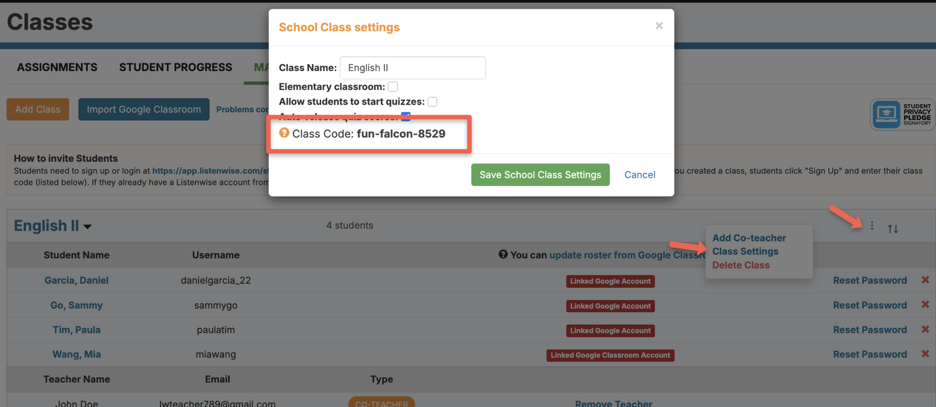The image size is (936, 407).
Task: Select Class Settings from options menu
Action: (745, 252)
